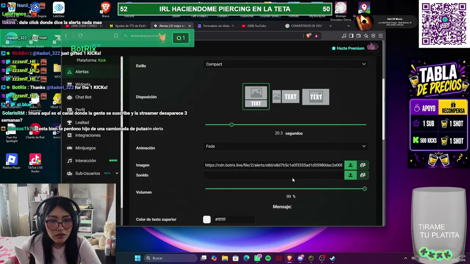Viewport: 470px width, 264px height.
Task: Click the #ffffff hex color input
Action: click(x=234, y=219)
